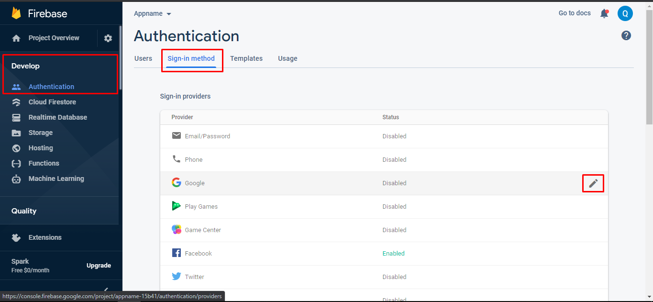
Task: Open Machine Learning from sidebar
Action: coord(56,179)
